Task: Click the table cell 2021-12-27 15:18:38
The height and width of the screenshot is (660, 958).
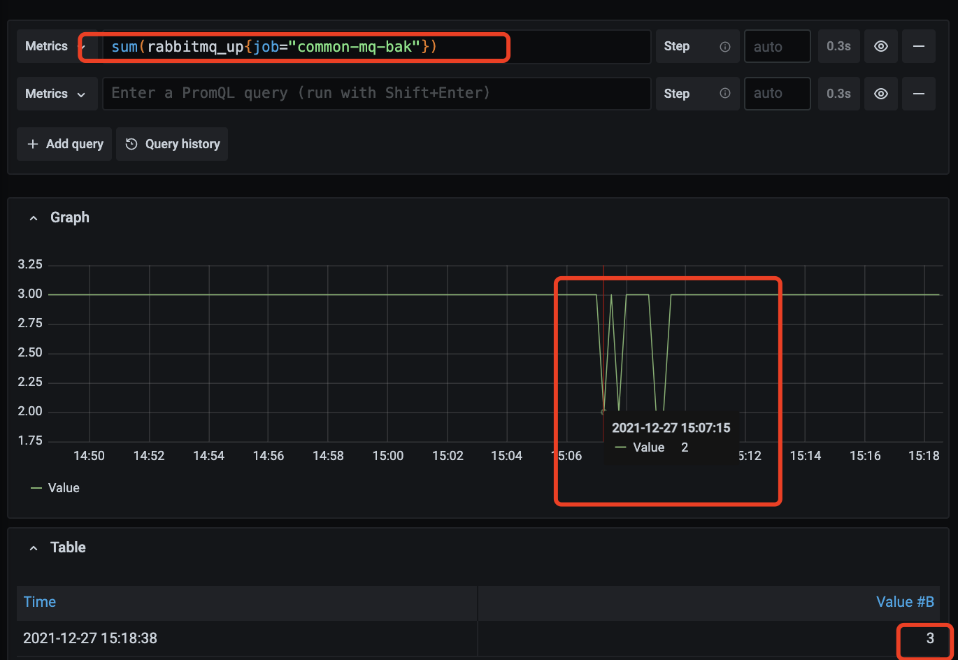Action: [x=90, y=638]
